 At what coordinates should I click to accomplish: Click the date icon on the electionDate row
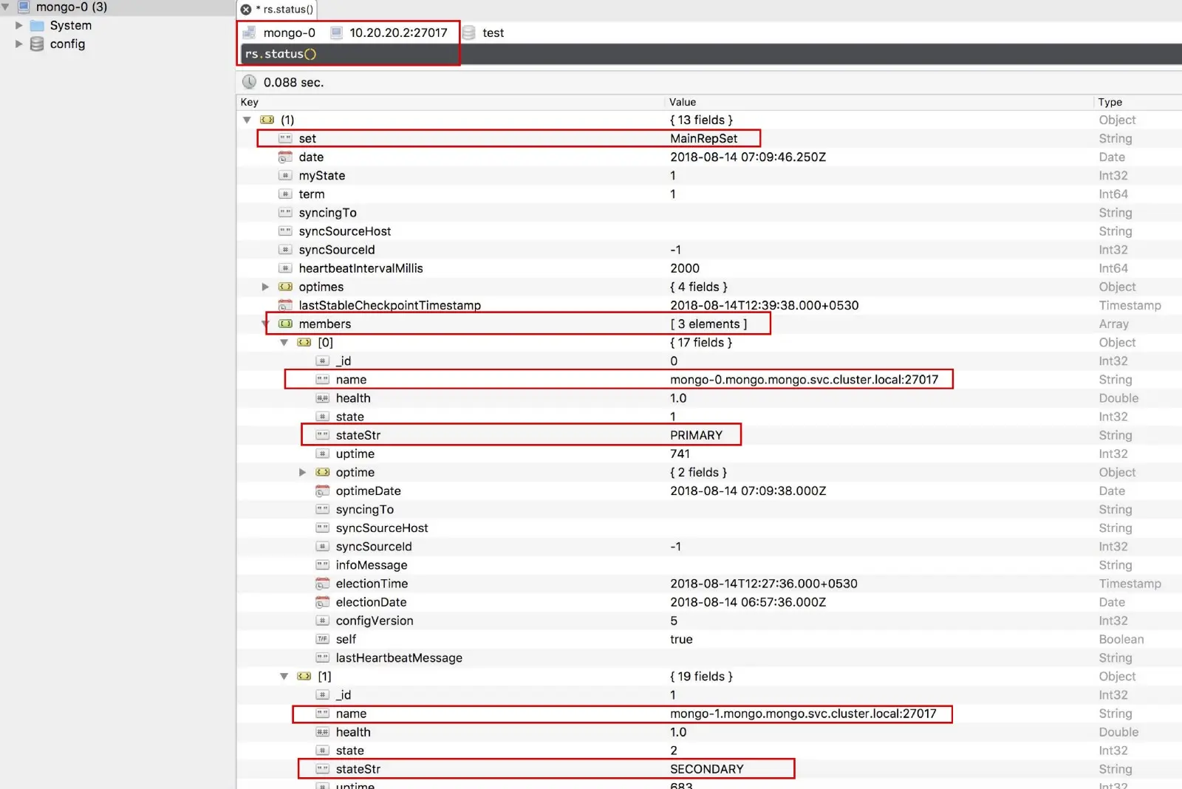coord(322,602)
